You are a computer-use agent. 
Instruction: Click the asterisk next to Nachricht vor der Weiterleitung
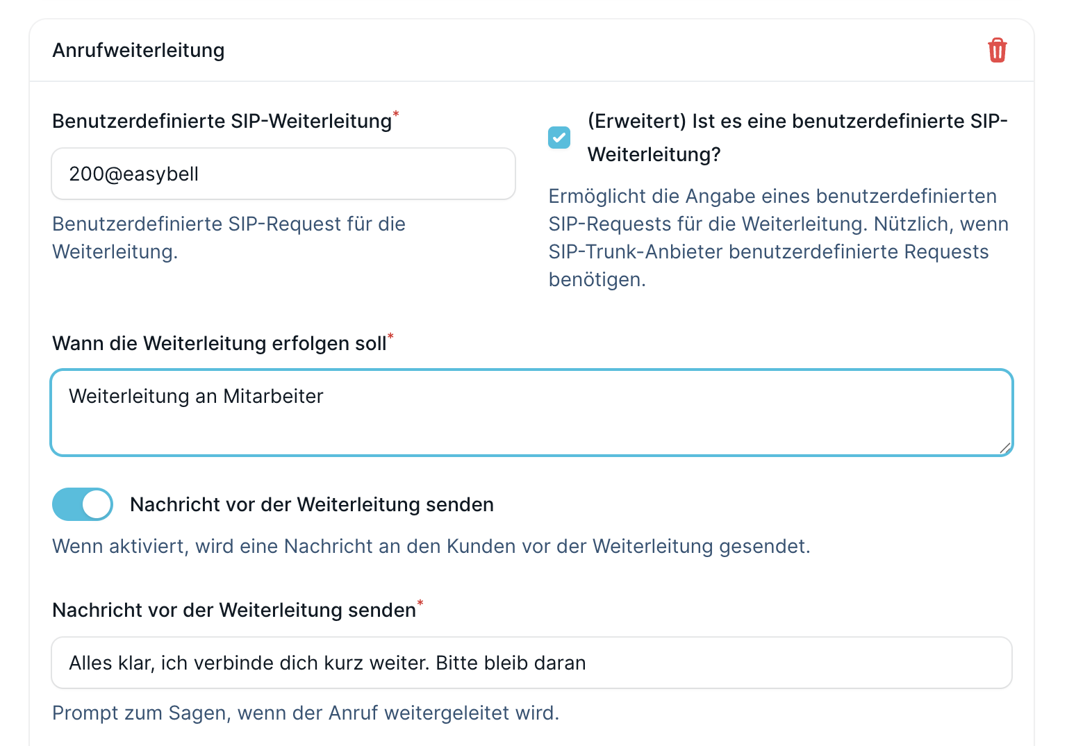coord(420,604)
